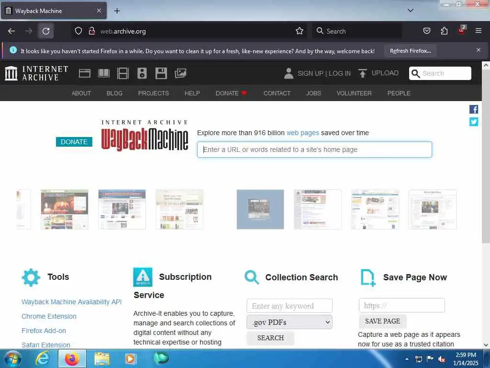Click the teal DONATE button

point(74,142)
